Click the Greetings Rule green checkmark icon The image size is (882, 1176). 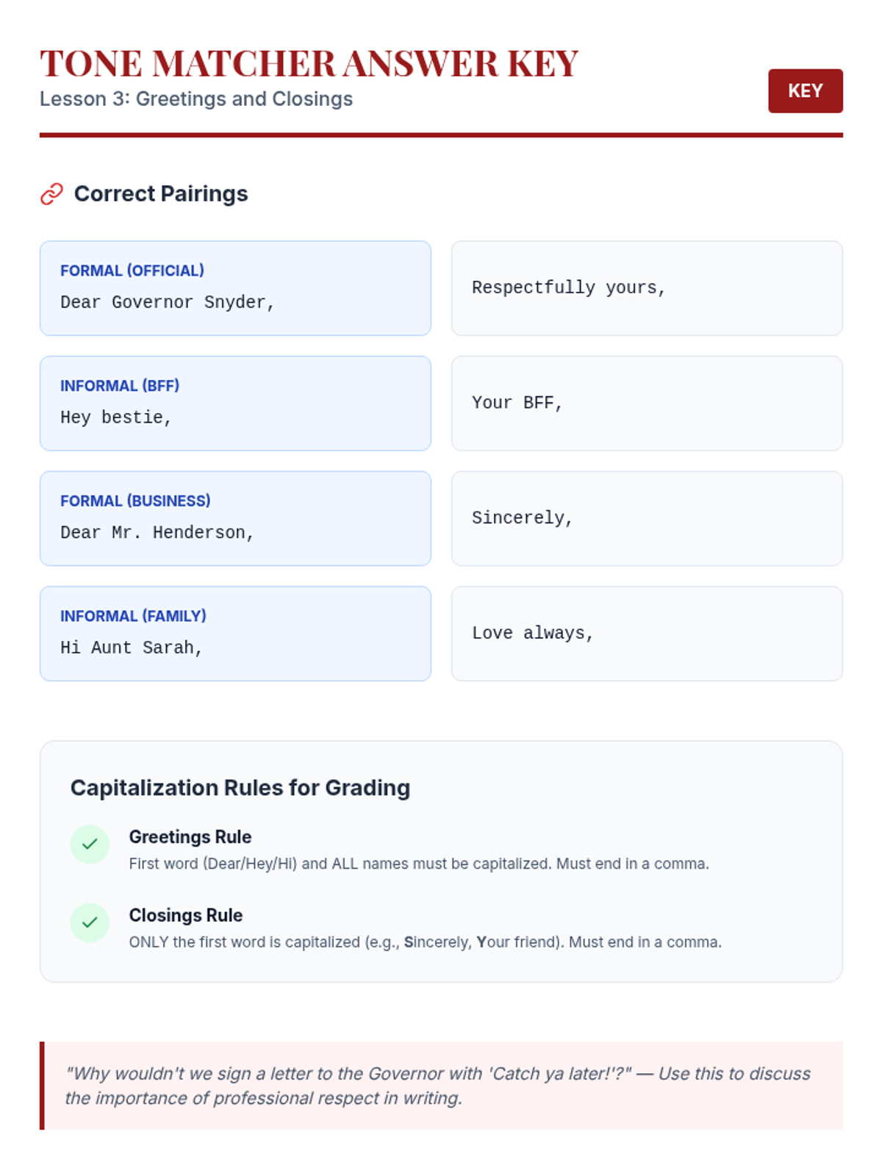[x=90, y=844]
